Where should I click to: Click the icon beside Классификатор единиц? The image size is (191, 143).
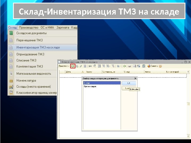coord(11,93)
